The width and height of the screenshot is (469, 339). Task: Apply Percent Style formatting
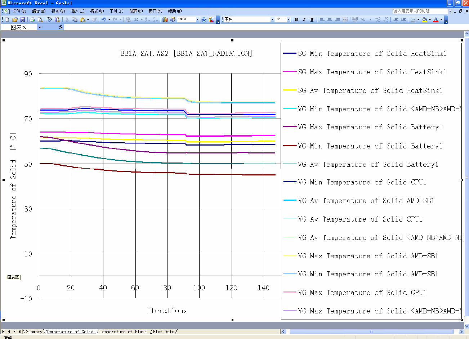pyautogui.click(x=363, y=19)
